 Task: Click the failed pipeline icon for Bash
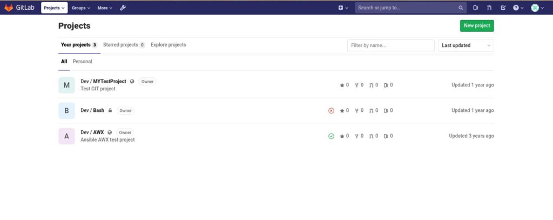click(x=331, y=110)
